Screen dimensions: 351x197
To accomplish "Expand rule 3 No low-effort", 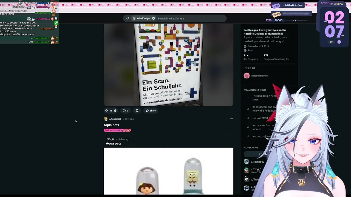I will tap(261, 118).
